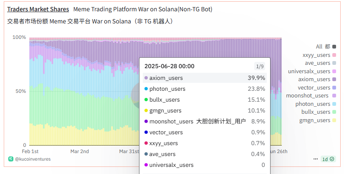This screenshot has width=344, height=174.
Task: Select xxyy_users tooltip row showing 0.7%
Action: coord(205,143)
